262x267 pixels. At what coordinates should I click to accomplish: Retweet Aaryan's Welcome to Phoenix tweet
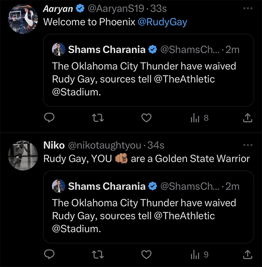point(99,118)
